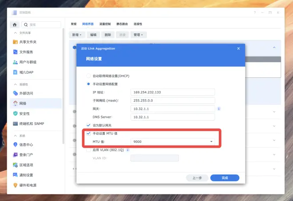Click the home icon in the sidebar
Screen dimensions: 293x201
click(15, 24)
